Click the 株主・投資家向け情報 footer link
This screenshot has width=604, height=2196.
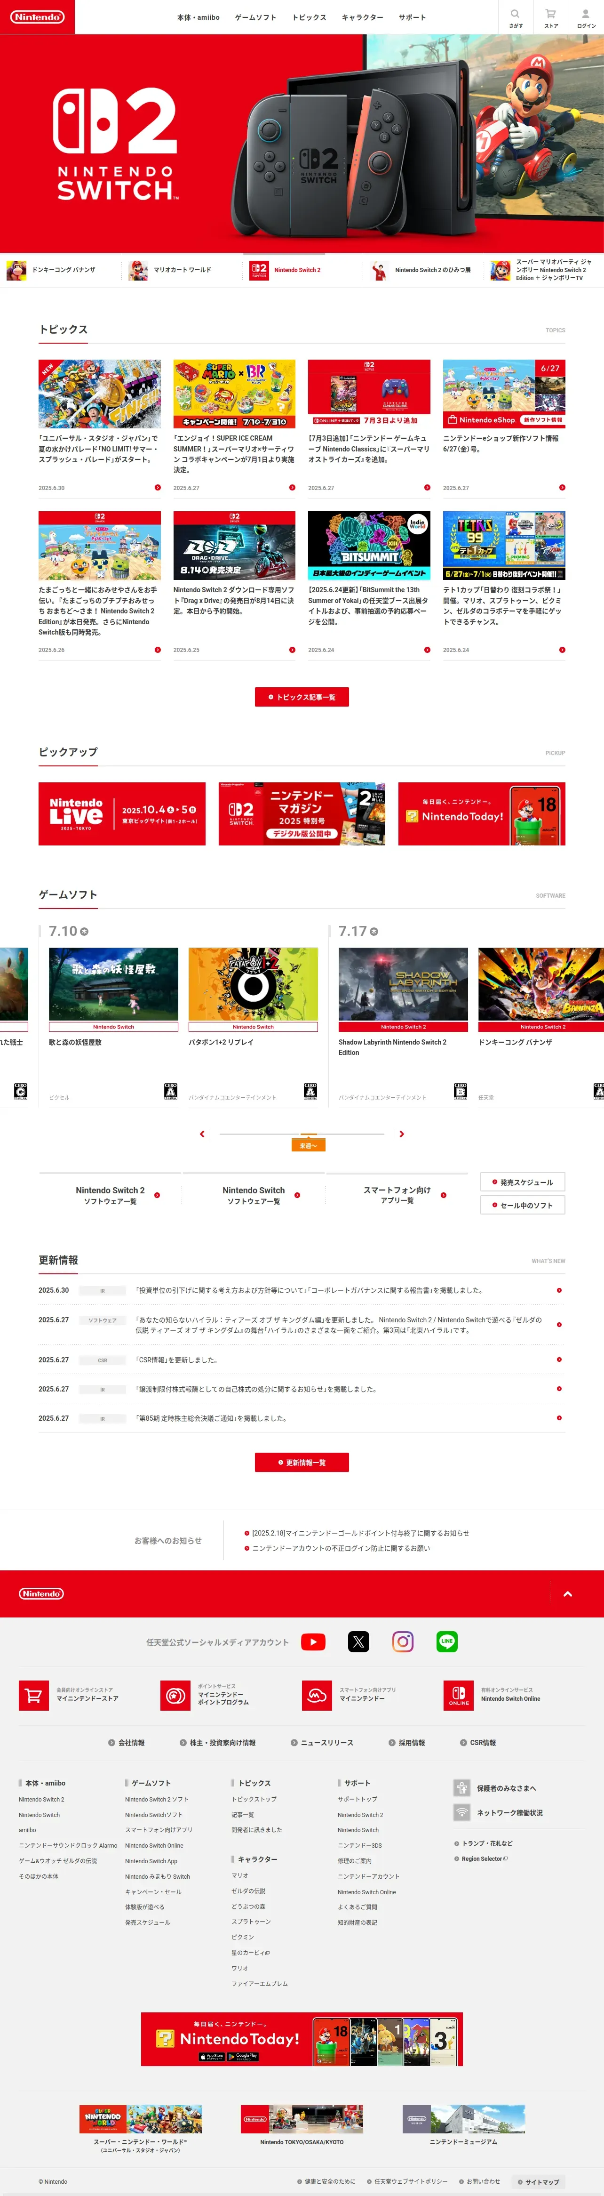pyautogui.click(x=217, y=1743)
